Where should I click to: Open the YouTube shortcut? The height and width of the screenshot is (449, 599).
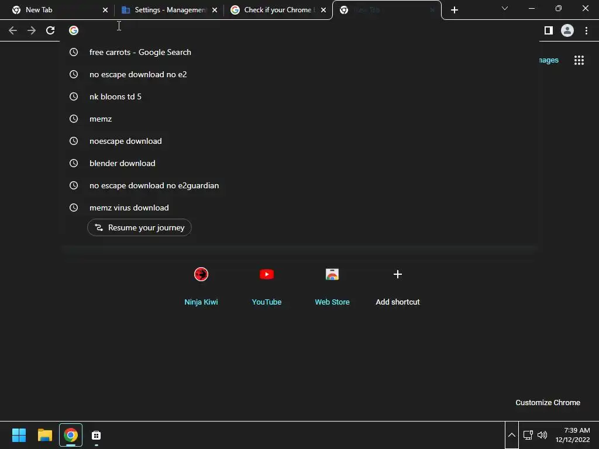pyautogui.click(x=267, y=286)
